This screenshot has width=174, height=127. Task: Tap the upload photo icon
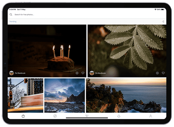[87, 116]
